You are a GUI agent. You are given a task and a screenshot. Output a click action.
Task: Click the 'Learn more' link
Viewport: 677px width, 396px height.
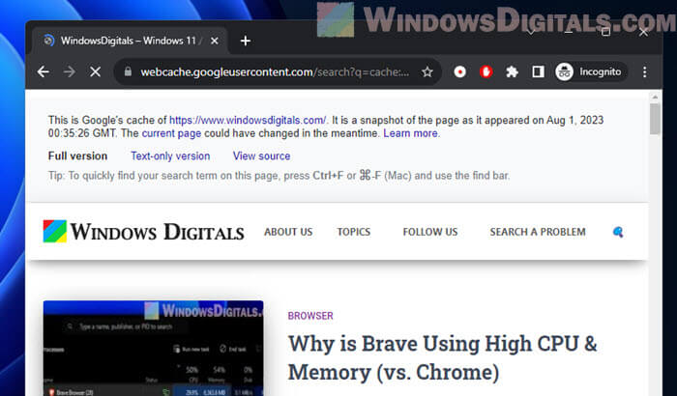coord(411,133)
